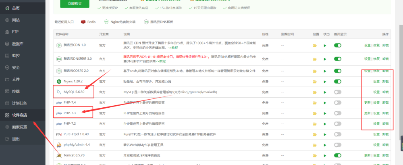Open the 教程 link in 腾讯云DNS解析 description

(x=161, y=61)
